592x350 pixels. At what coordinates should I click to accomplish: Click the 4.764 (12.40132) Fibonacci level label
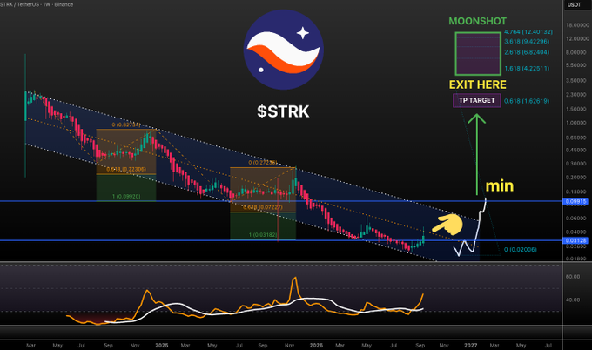point(528,31)
